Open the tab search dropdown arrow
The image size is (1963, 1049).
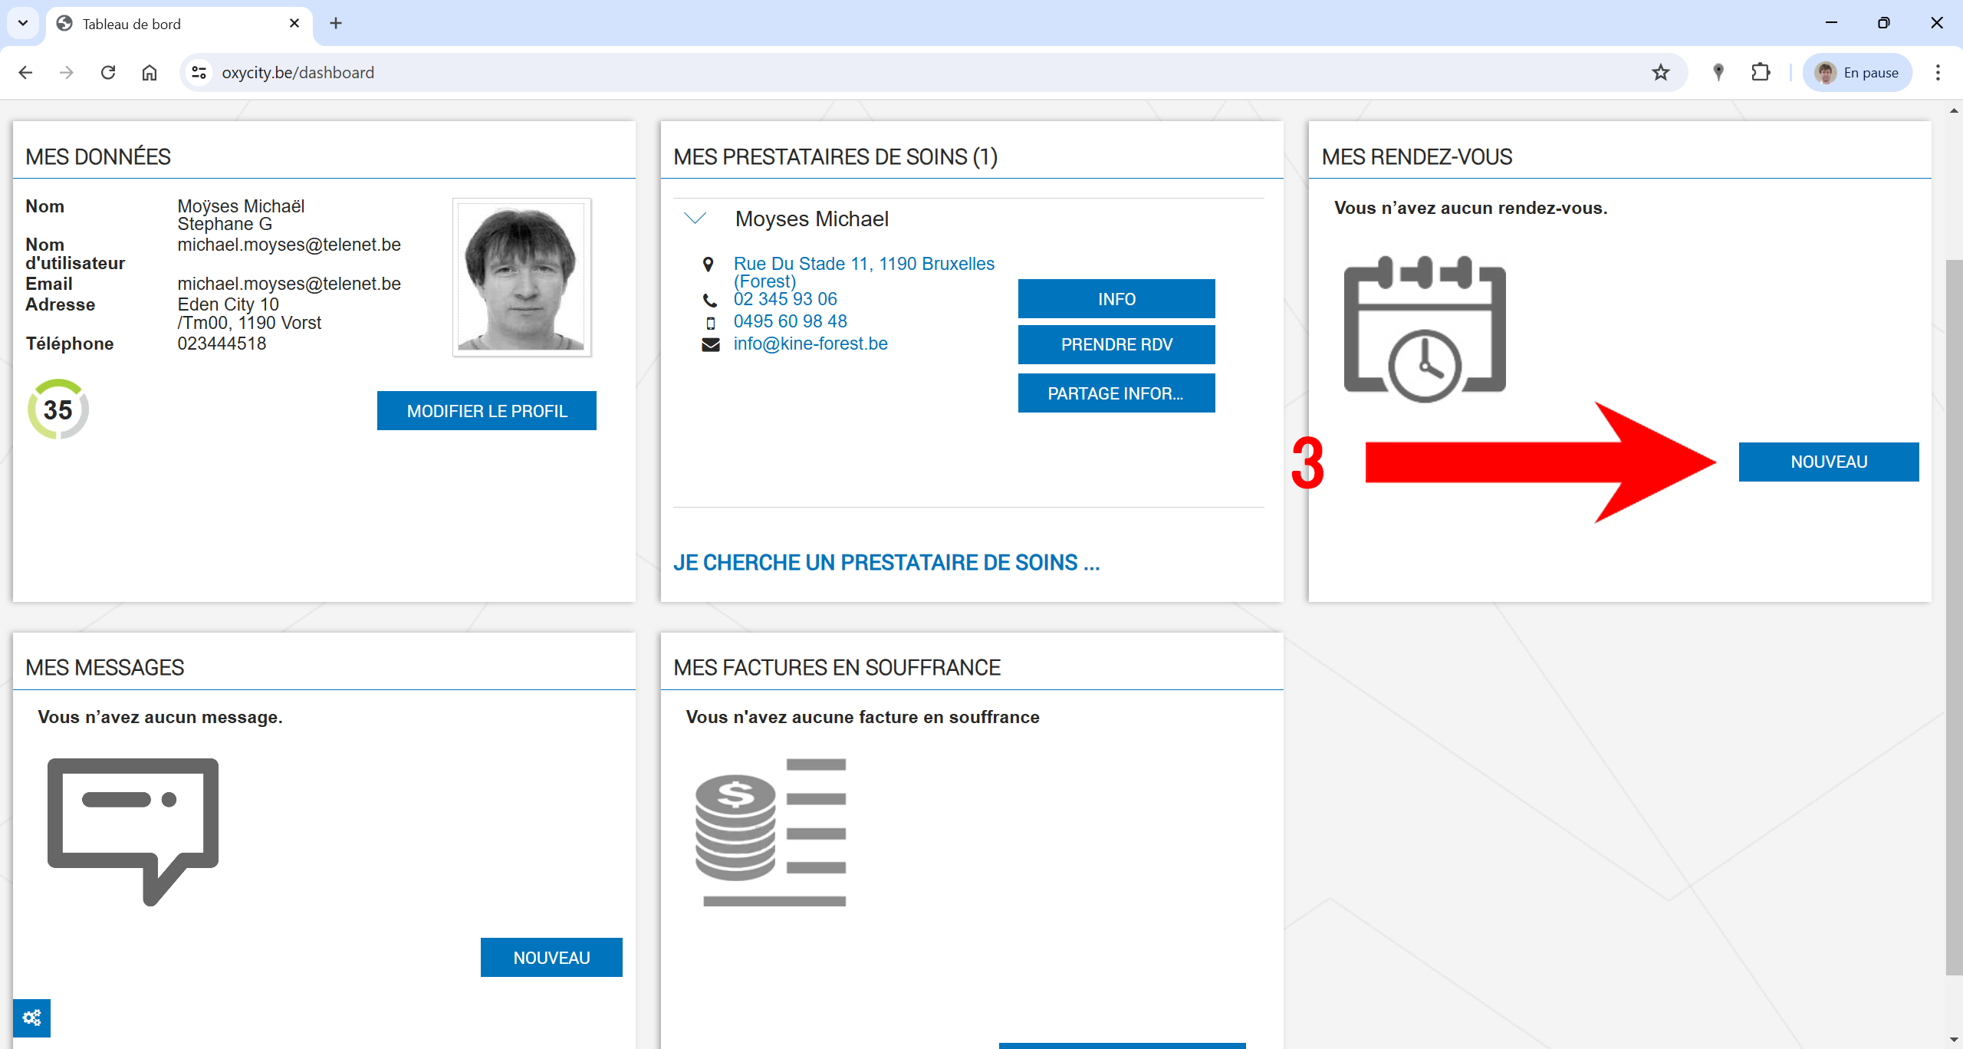[x=23, y=23]
